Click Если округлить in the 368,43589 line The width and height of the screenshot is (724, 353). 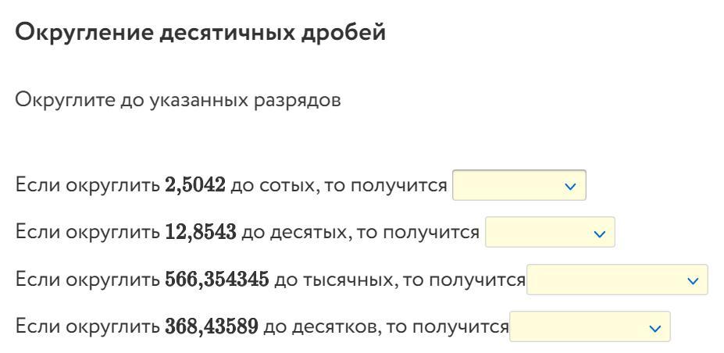(87, 326)
